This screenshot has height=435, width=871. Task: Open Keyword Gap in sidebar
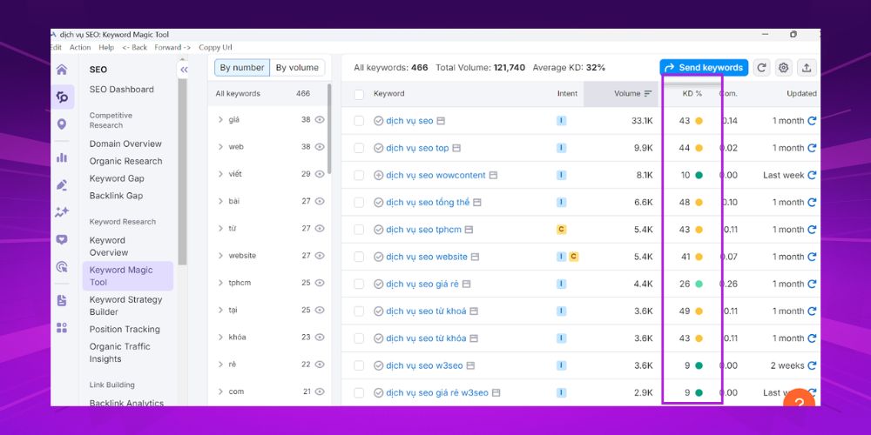point(117,178)
